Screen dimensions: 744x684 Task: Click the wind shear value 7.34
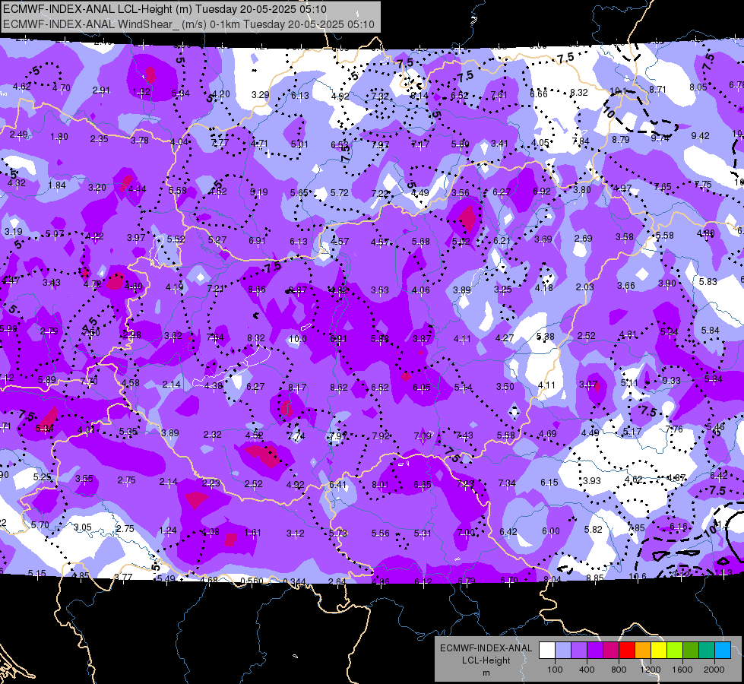(507, 483)
